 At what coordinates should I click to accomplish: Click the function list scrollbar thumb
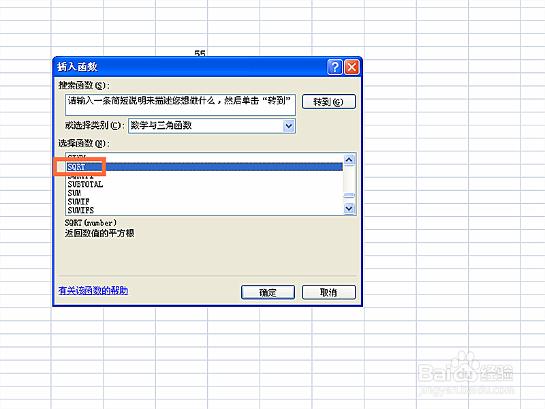[349, 195]
